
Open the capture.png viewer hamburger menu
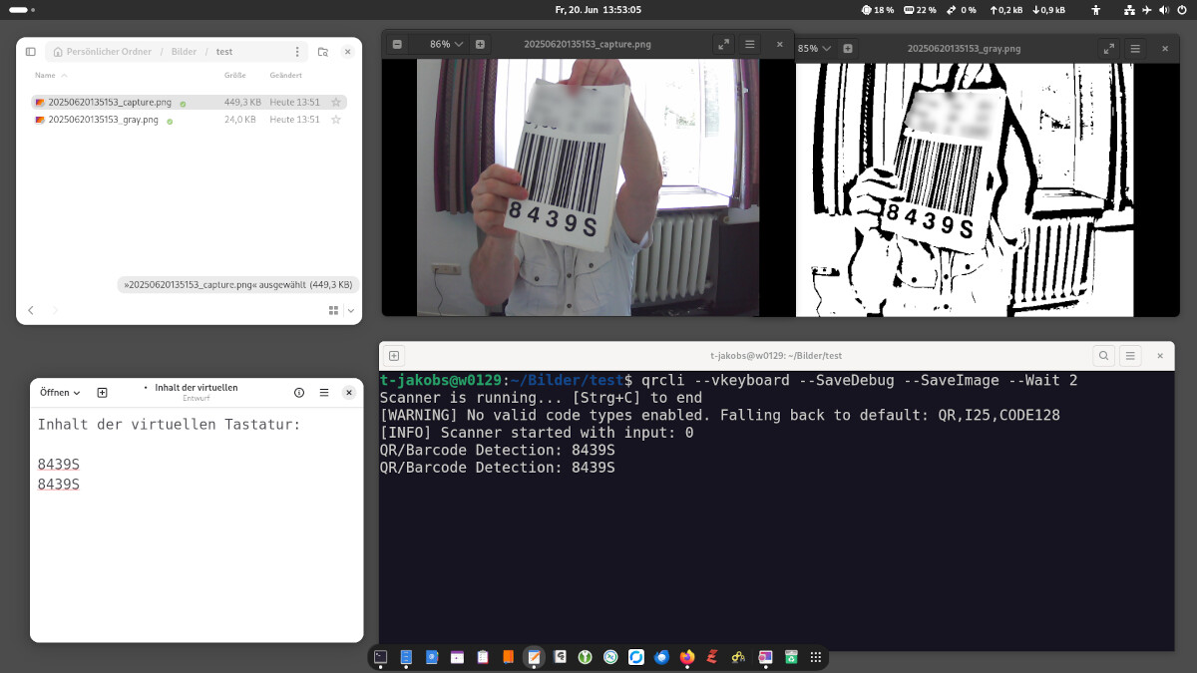750,44
